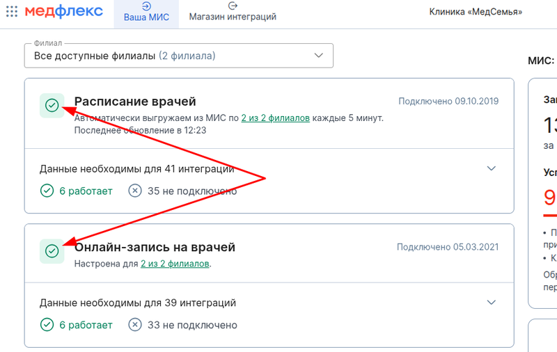Click the Медфлекс logo
Viewport: 557px width, 352px height.
tap(63, 12)
